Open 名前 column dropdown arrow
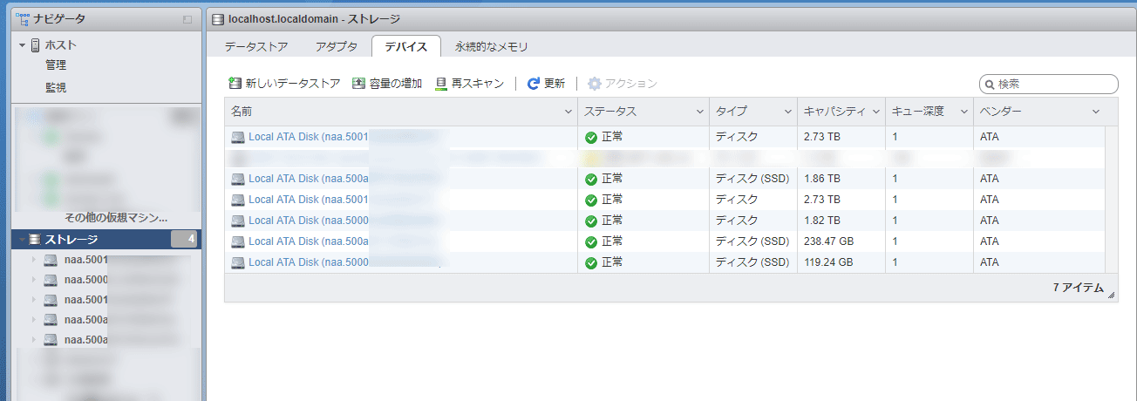1137x401 pixels. click(x=568, y=112)
